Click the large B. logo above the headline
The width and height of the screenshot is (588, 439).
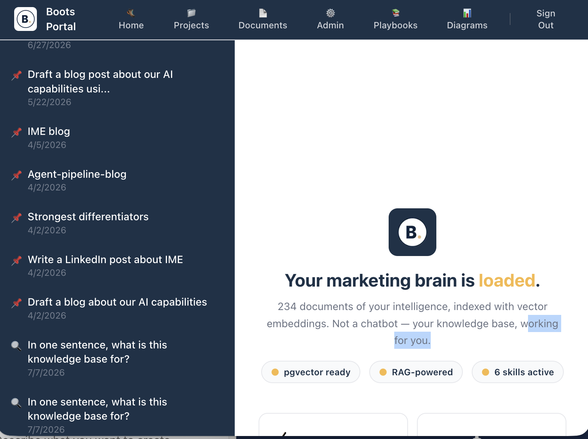coord(412,232)
